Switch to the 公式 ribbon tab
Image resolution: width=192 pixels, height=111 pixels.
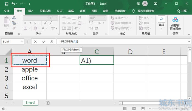click(x=60, y=11)
